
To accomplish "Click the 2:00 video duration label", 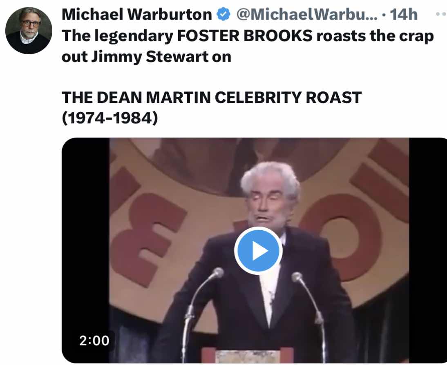I will pyautogui.click(x=94, y=341).
